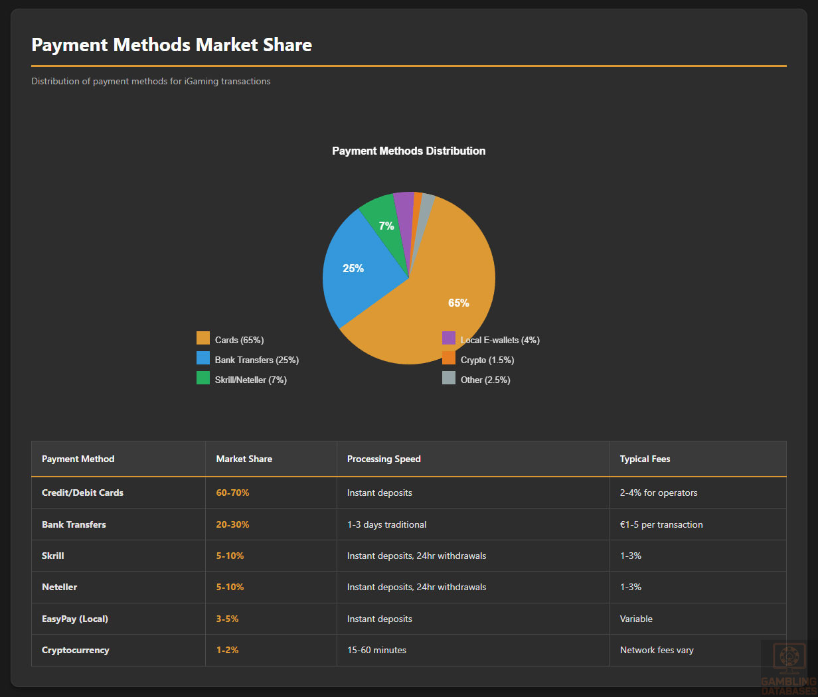The width and height of the screenshot is (818, 697).
Task: Click the Processing Speed column header
Action: pos(384,459)
